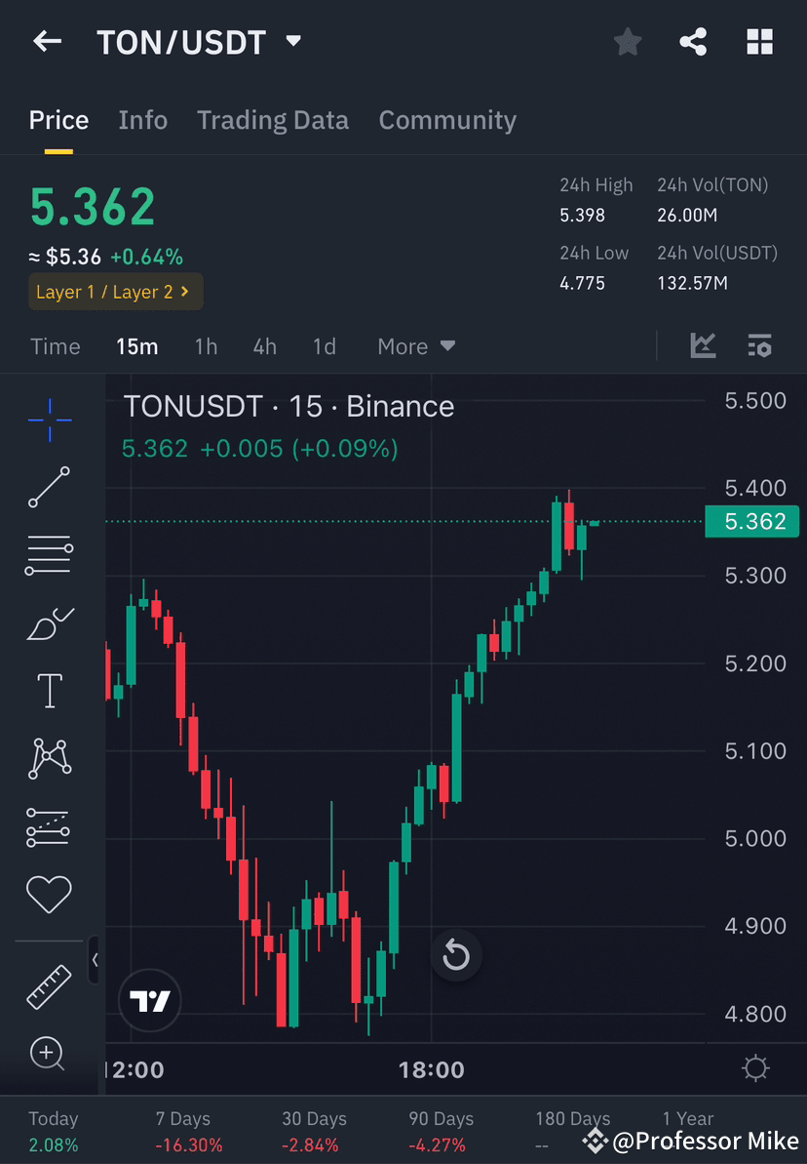Open the measure ruler tool
This screenshot has width=807, height=1164.
pos(49,985)
